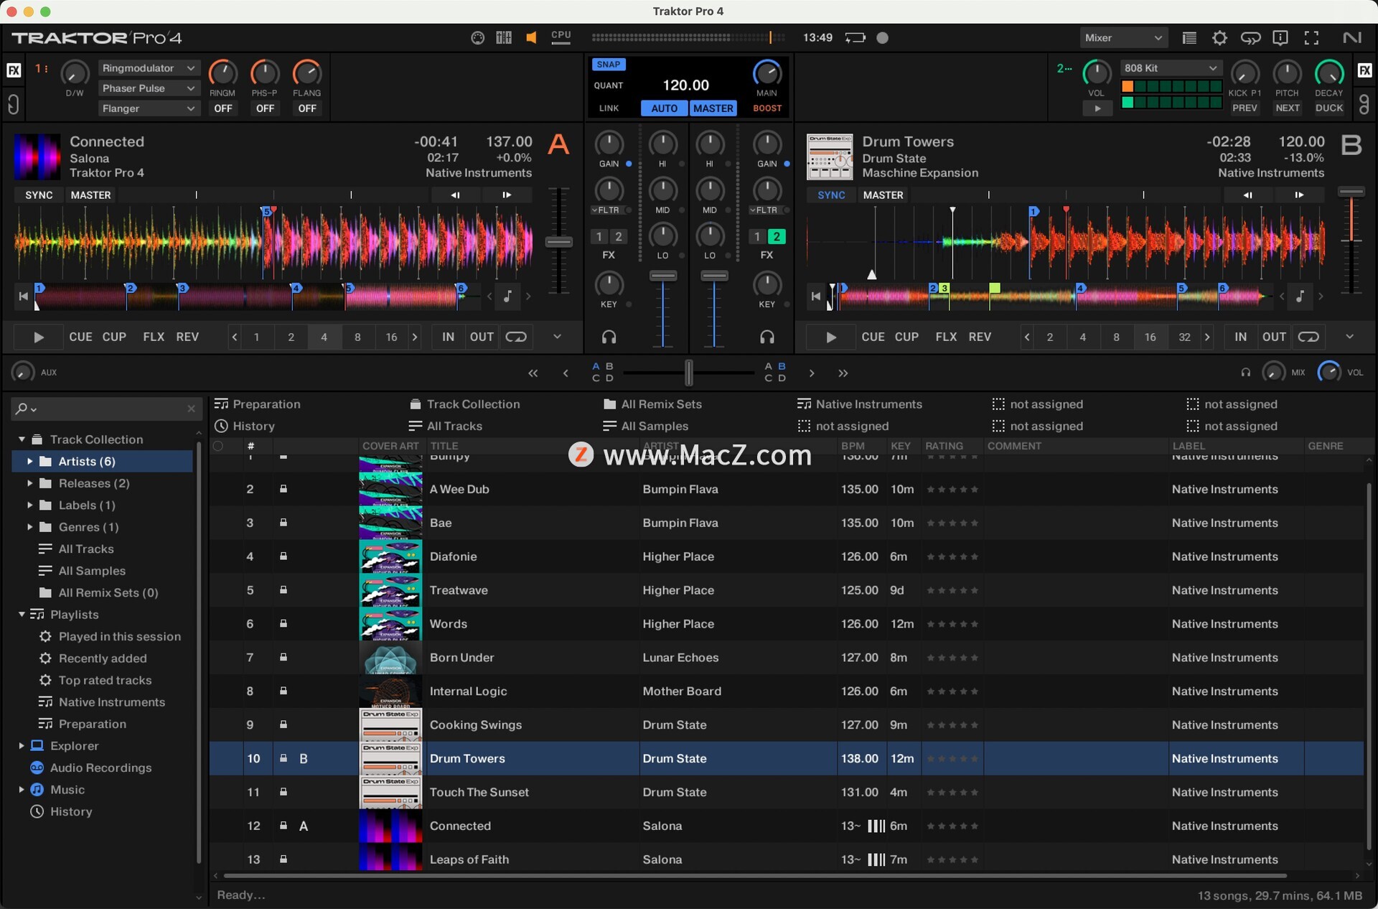Screen dimensions: 1378x909
Task: Click the audio recorder record icon
Action: 883,38
